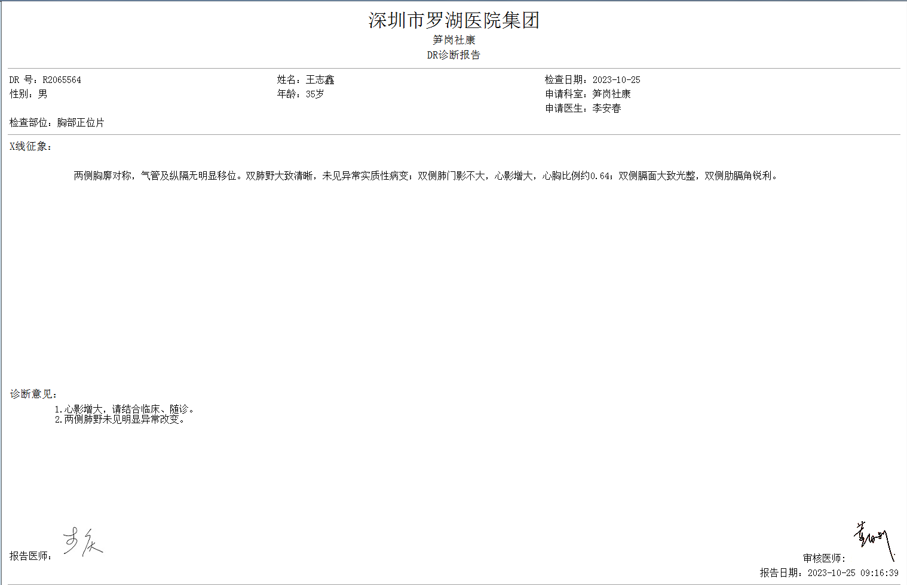Click the reporting doctor's handwritten signature
Screen dimensions: 907x585
point(83,542)
